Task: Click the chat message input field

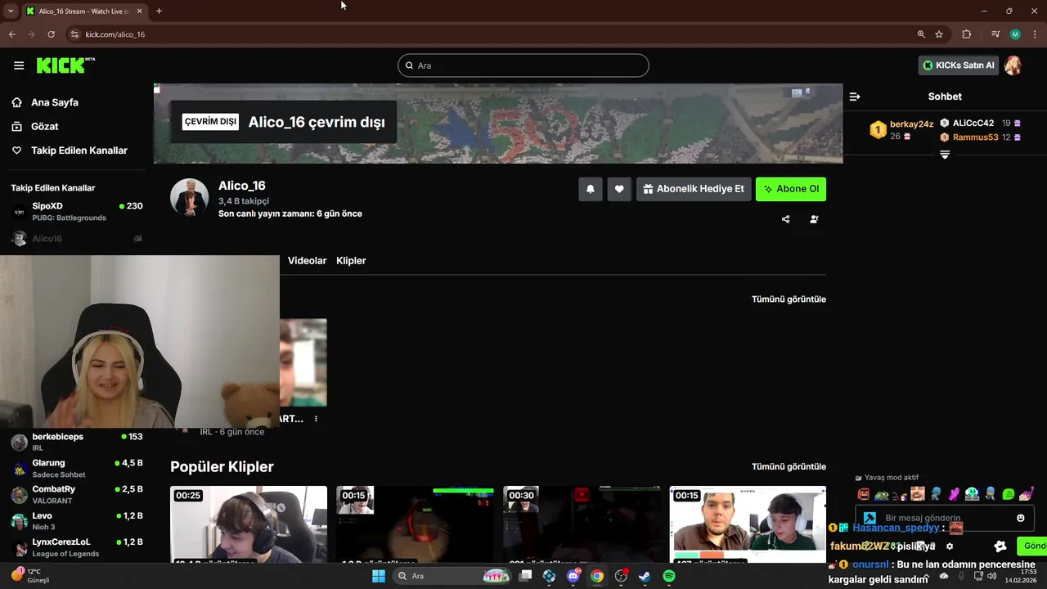Action: pos(946,518)
